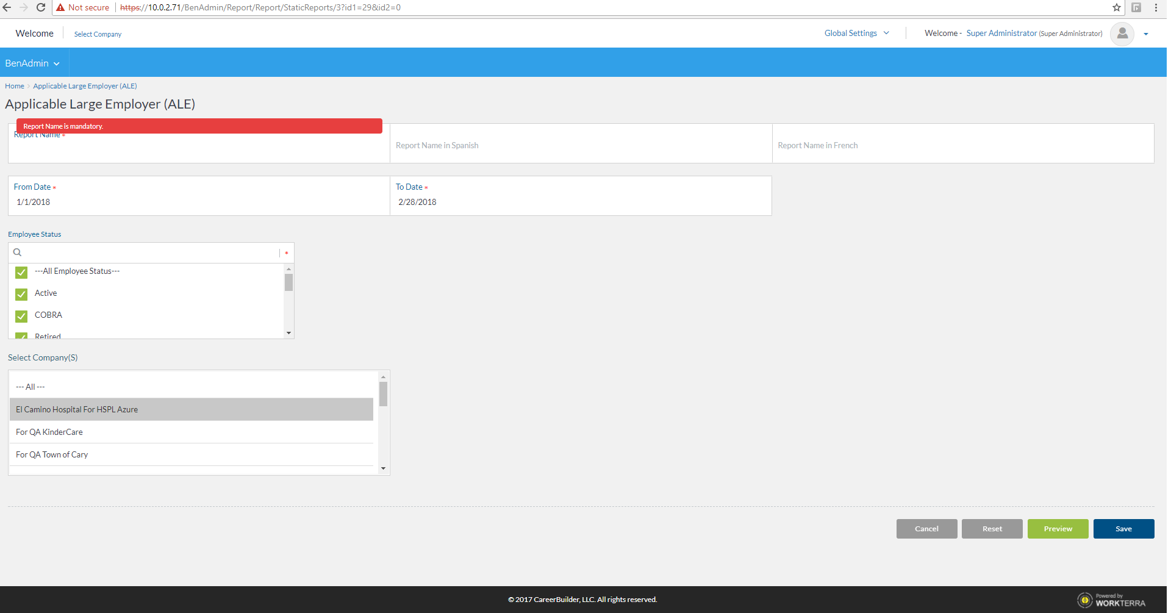Screen dimensions: 1171x613
Task: Click the browser extension icon beside star
Action: pos(1136,7)
